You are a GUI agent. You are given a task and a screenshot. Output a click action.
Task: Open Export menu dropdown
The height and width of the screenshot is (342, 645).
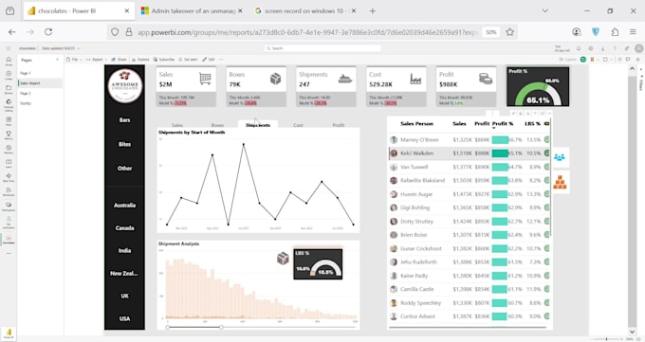96,60
